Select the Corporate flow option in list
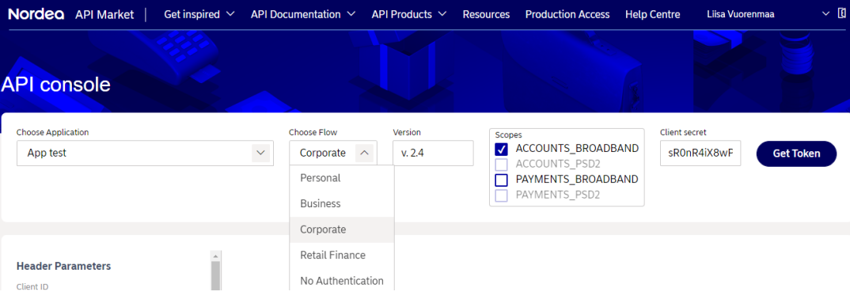The width and height of the screenshot is (850, 303). (x=342, y=229)
